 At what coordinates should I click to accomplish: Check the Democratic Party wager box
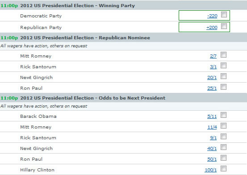point(224,14)
